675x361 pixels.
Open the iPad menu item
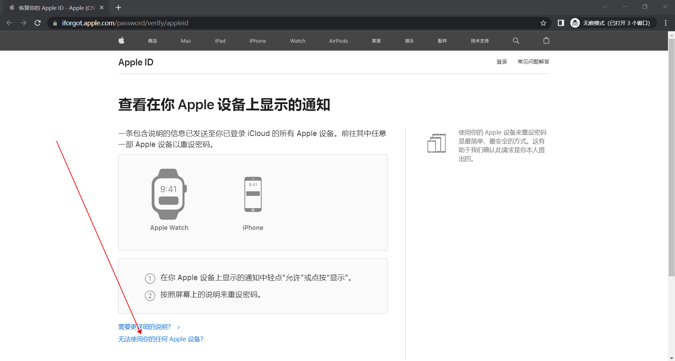click(220, 41)
